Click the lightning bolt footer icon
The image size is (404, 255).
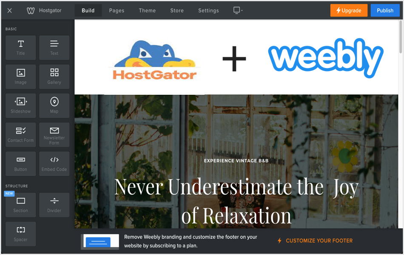[x=279, y=241]
